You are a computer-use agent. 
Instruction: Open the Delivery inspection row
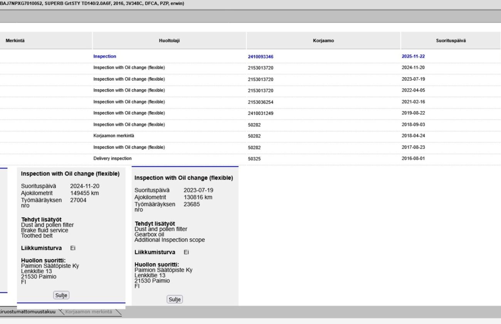[x=112, y=159]
